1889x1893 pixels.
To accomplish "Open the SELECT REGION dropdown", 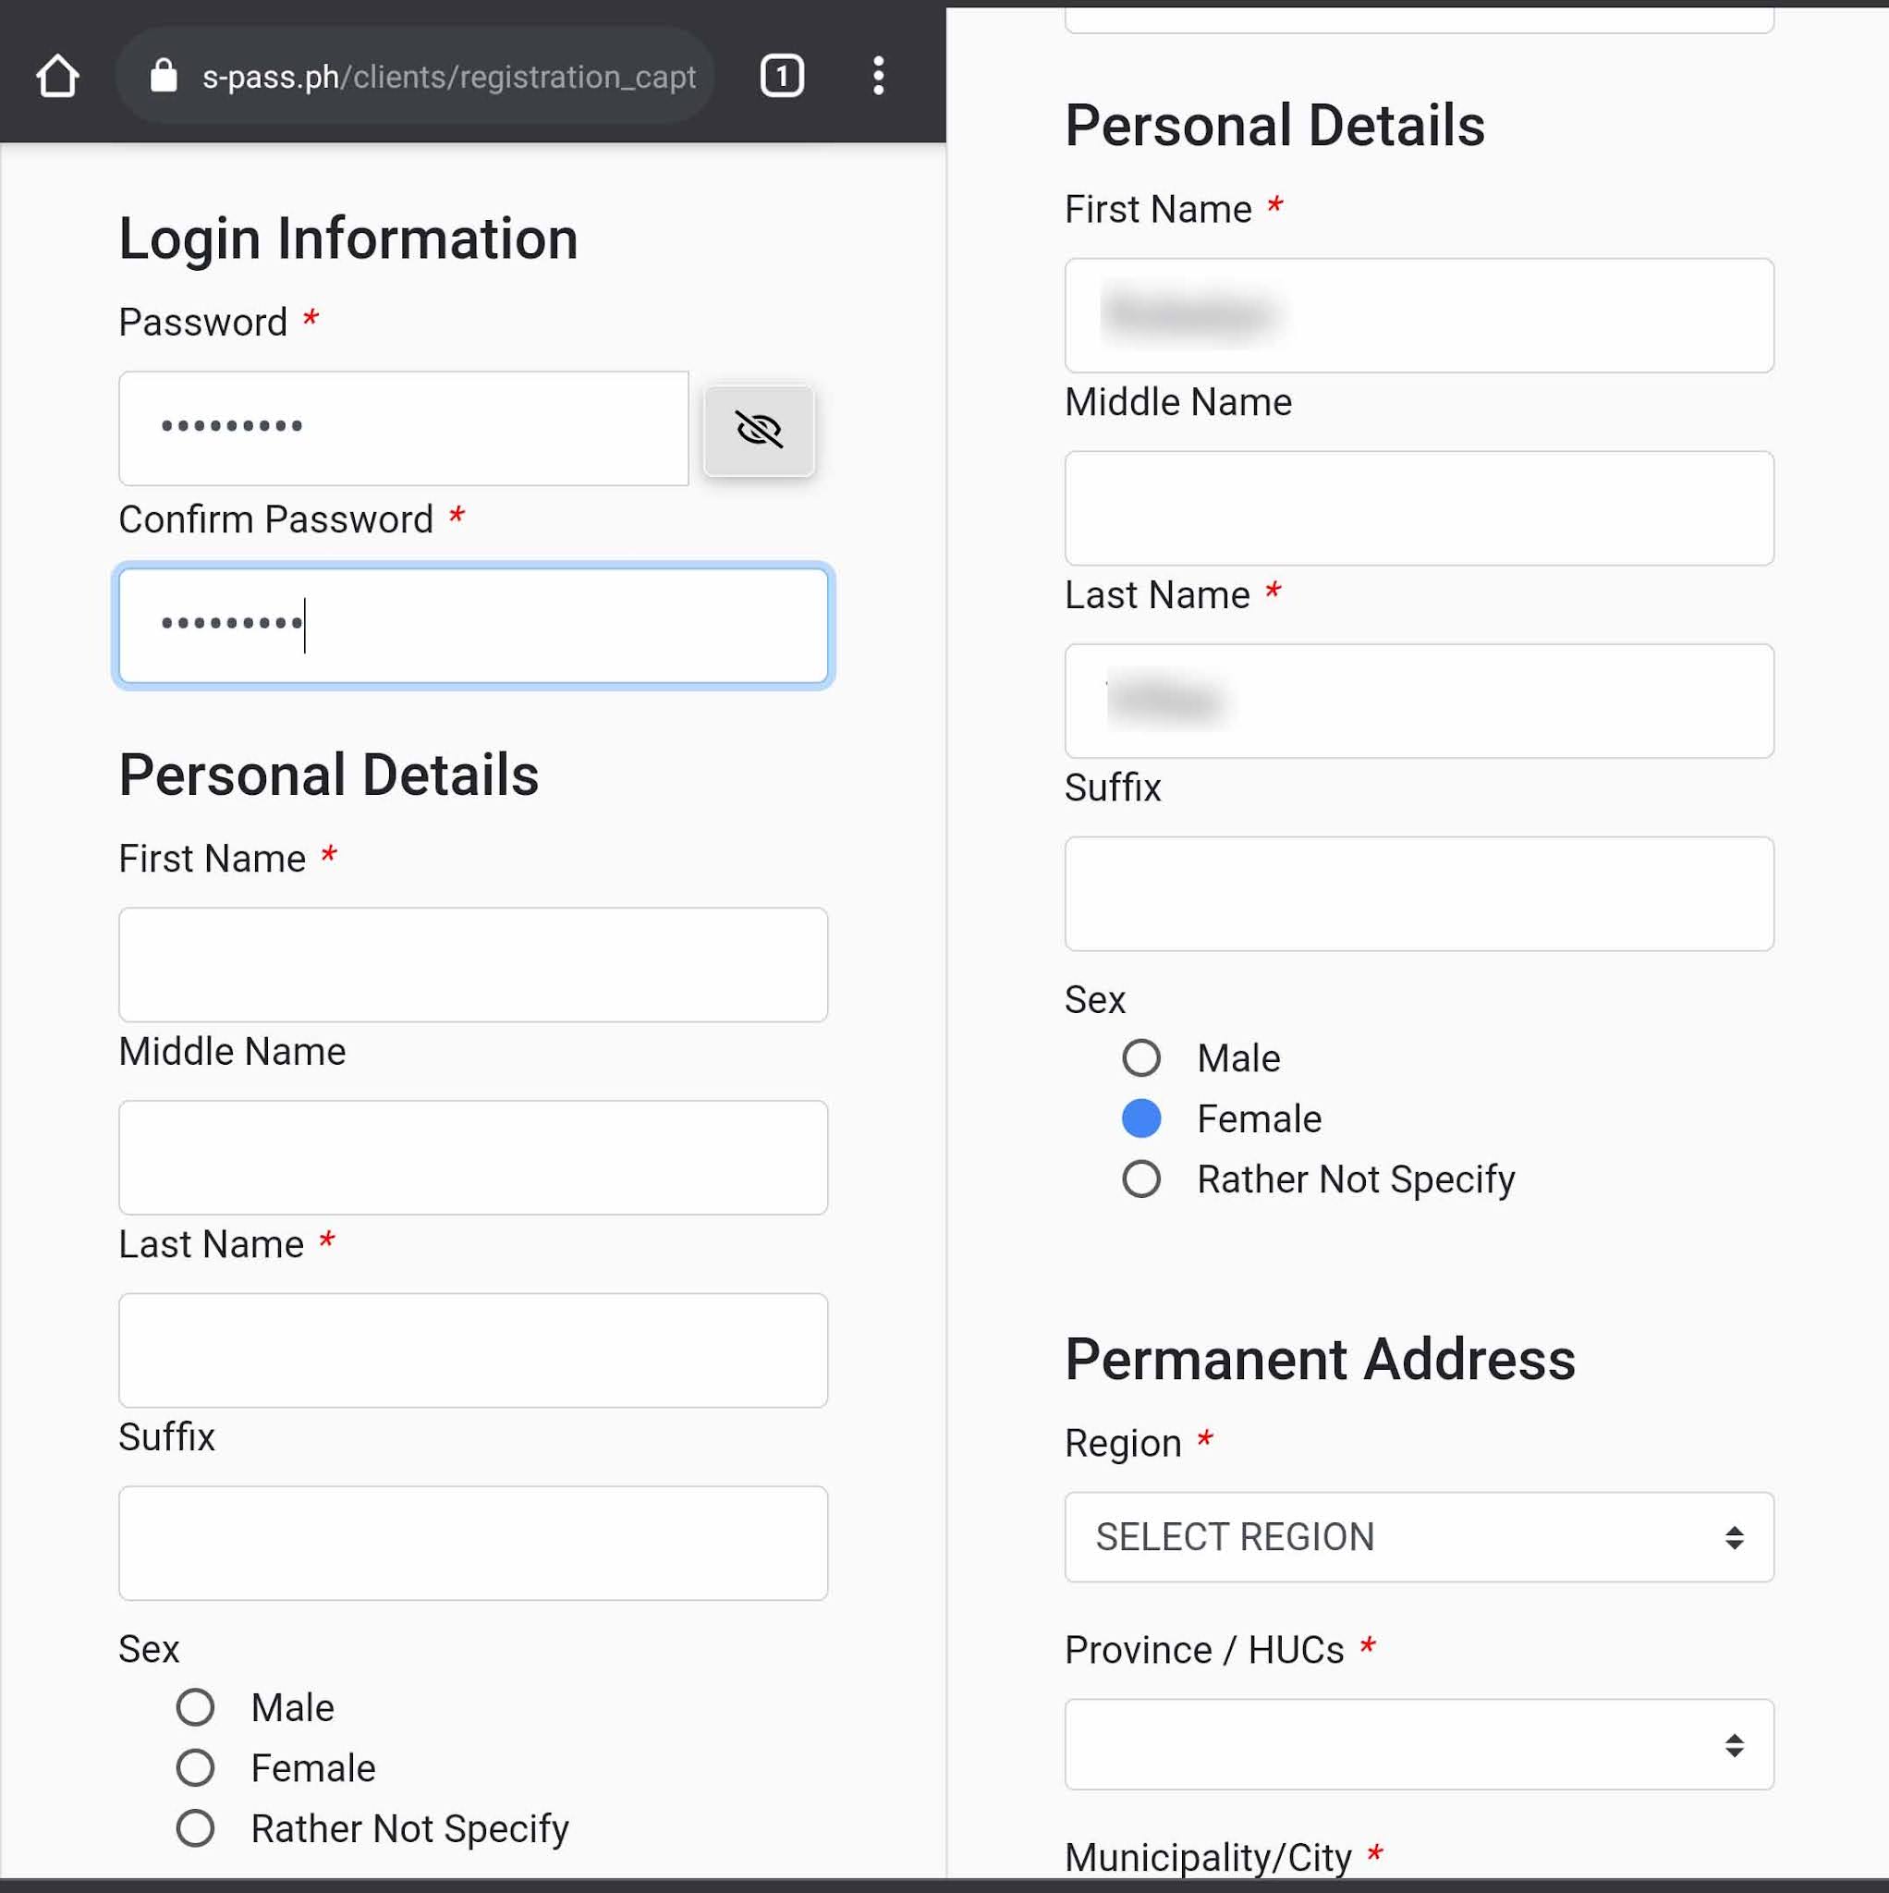I will tap(1420, 1536).
